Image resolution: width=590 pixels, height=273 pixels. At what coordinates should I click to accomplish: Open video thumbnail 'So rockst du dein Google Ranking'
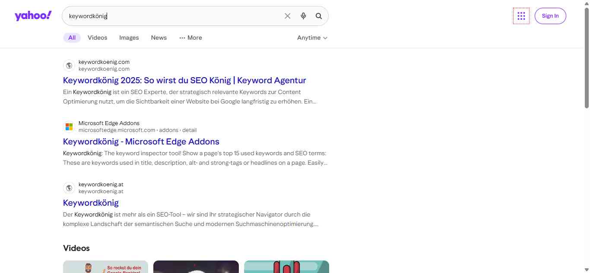pos(105,267)
